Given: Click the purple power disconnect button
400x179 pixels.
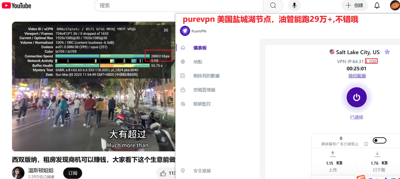Looking at the screenshot, I should [357, 97].
